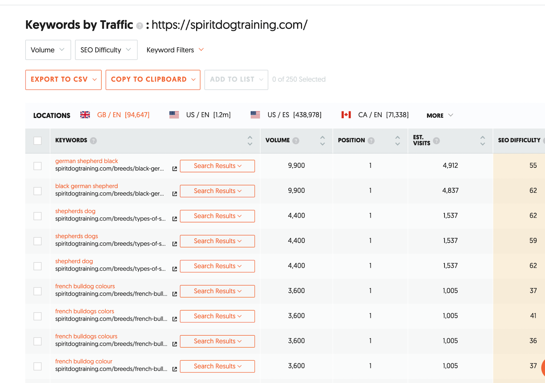The height and width of the screenshot is (383, 545).
Task: Open the french bulldogs colors keyword link
Action: point(85,311)
